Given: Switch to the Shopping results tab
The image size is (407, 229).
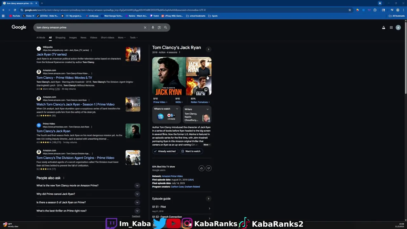Looking at the screenshot, I should [60, 38].
